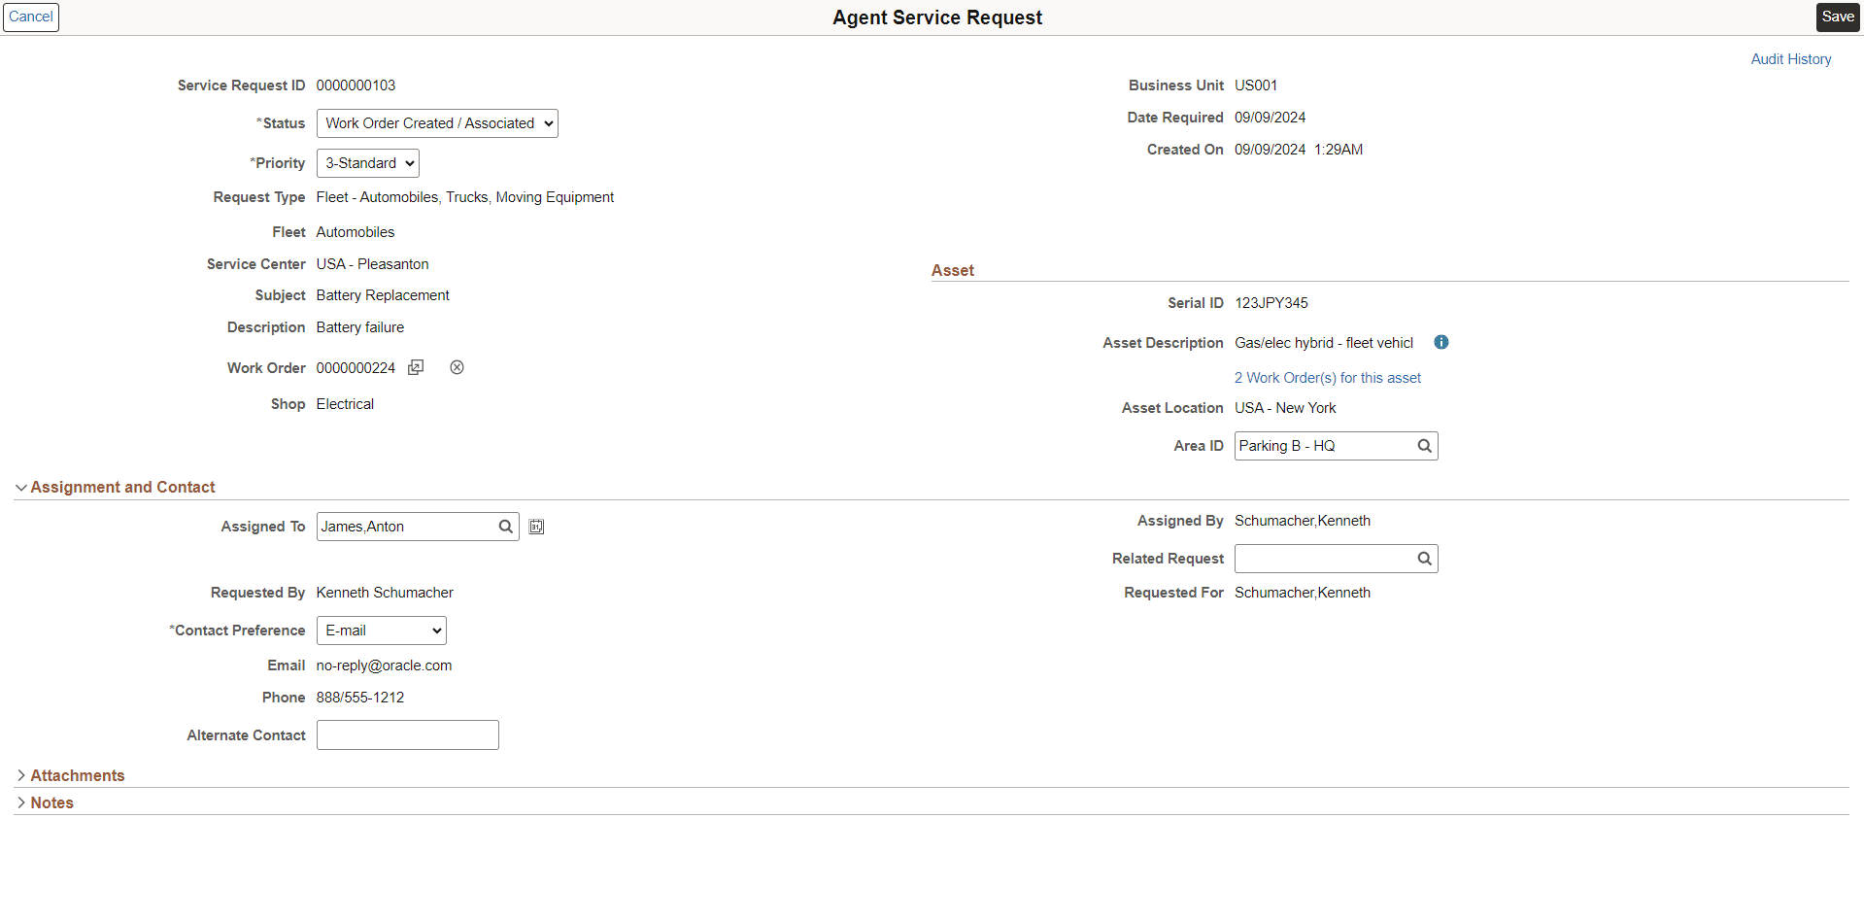
Task: Click the Work Order number 0000000224
Action: pos(355,367)
